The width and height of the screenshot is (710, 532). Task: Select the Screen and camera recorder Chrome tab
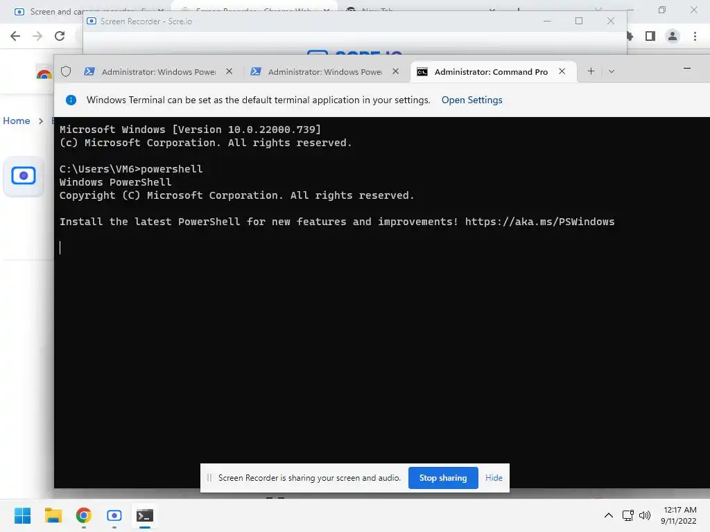[x=86, y=11]
